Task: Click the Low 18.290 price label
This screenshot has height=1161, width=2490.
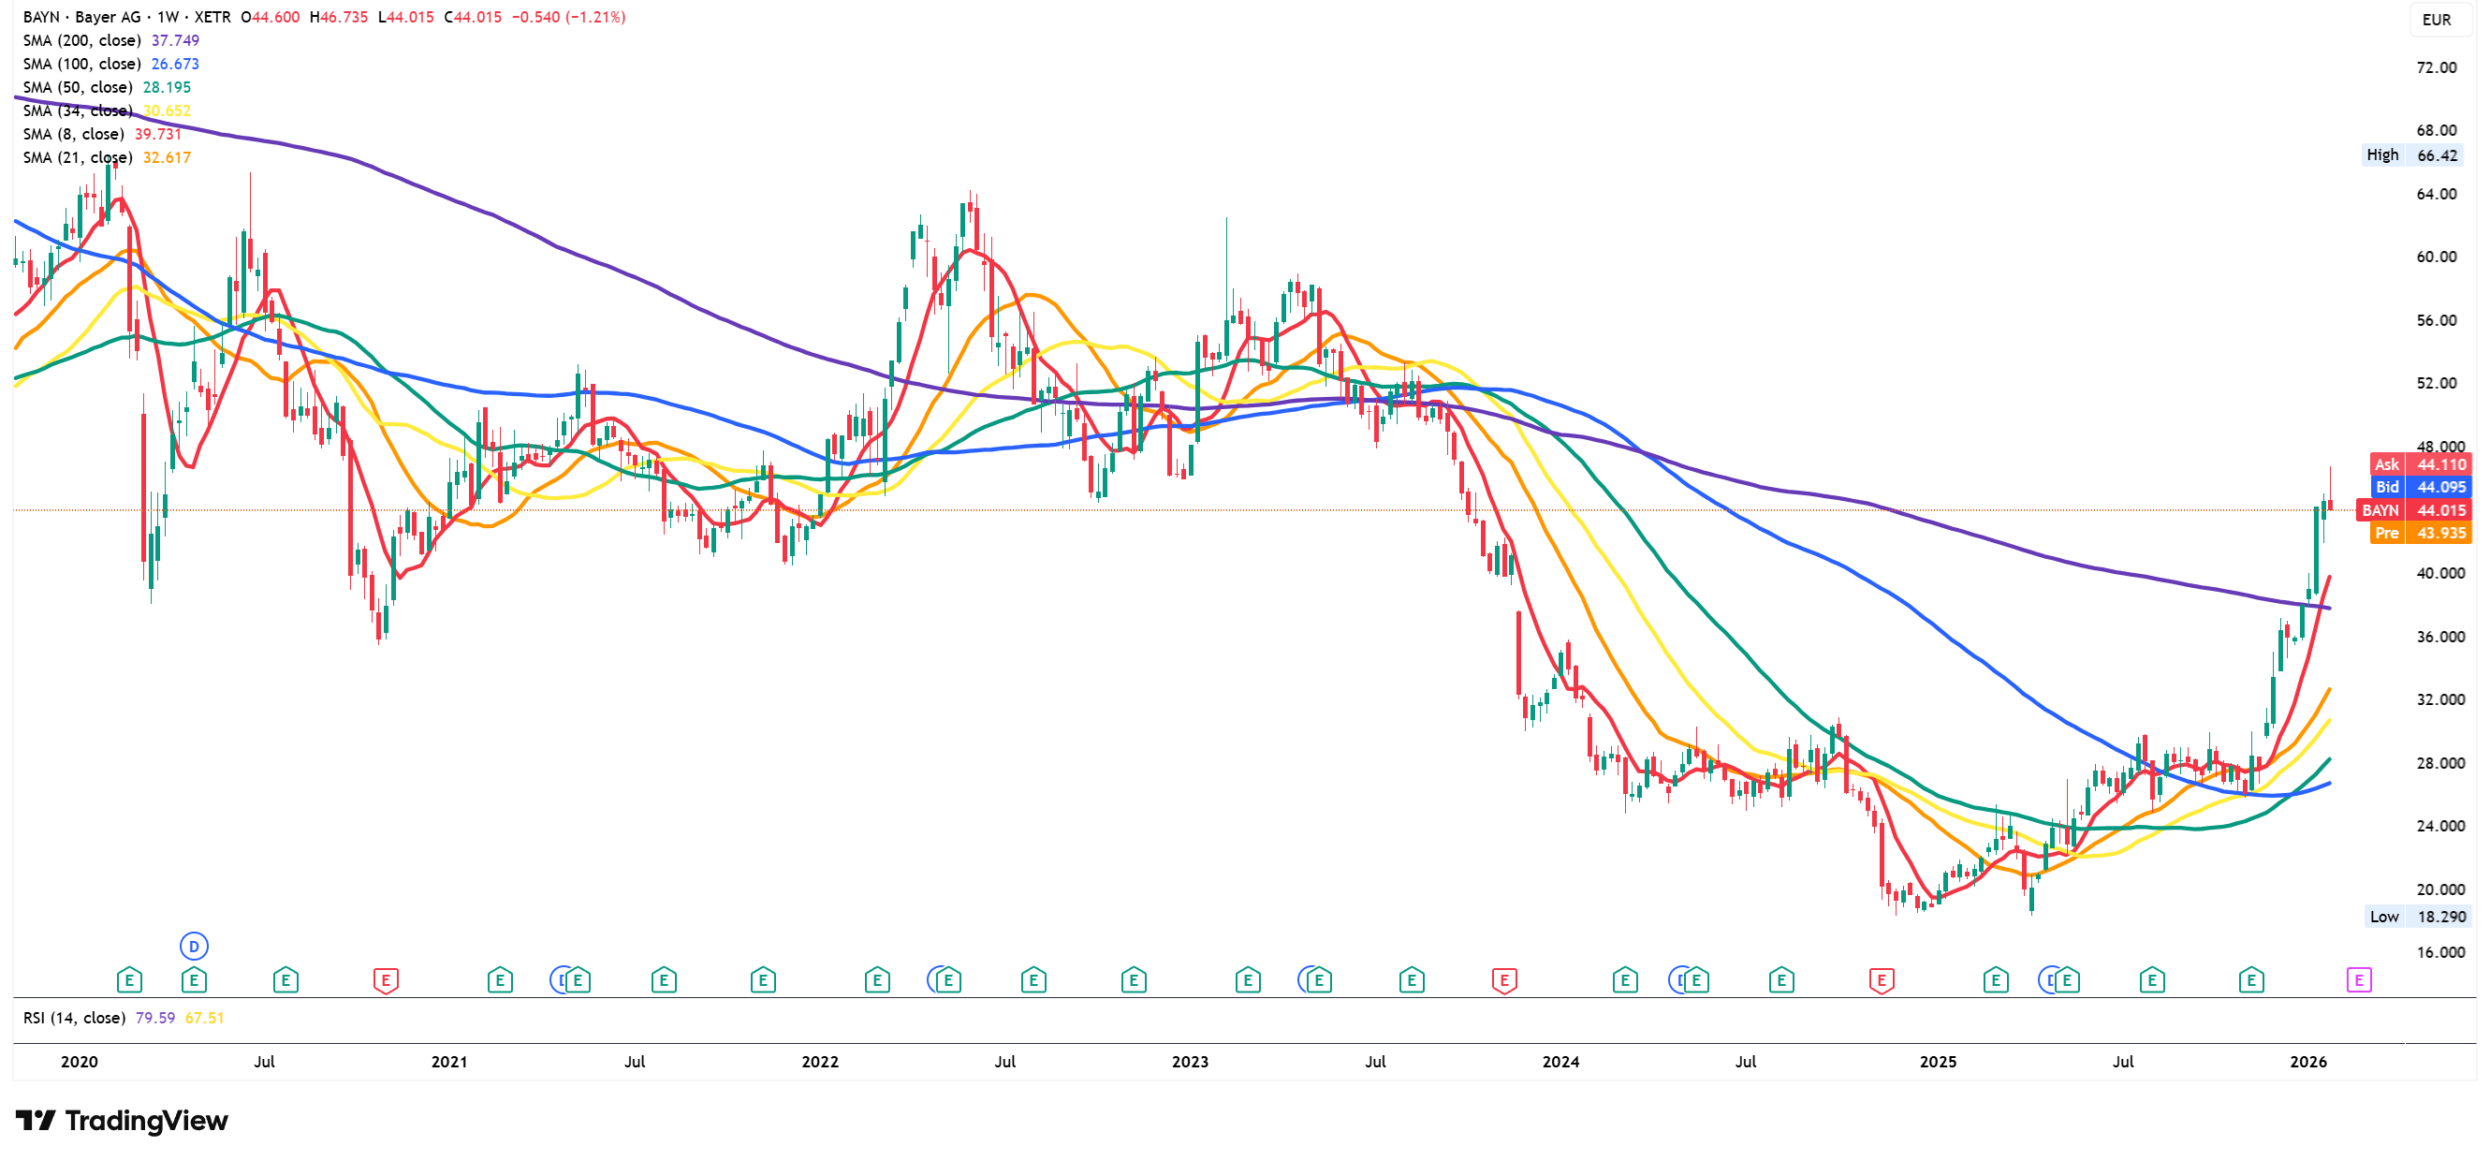Action: click(x=2420, y=917)
